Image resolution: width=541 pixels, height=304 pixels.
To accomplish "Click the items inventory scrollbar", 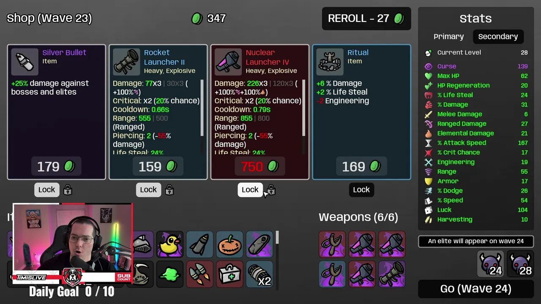I will [x=277, y=237].
